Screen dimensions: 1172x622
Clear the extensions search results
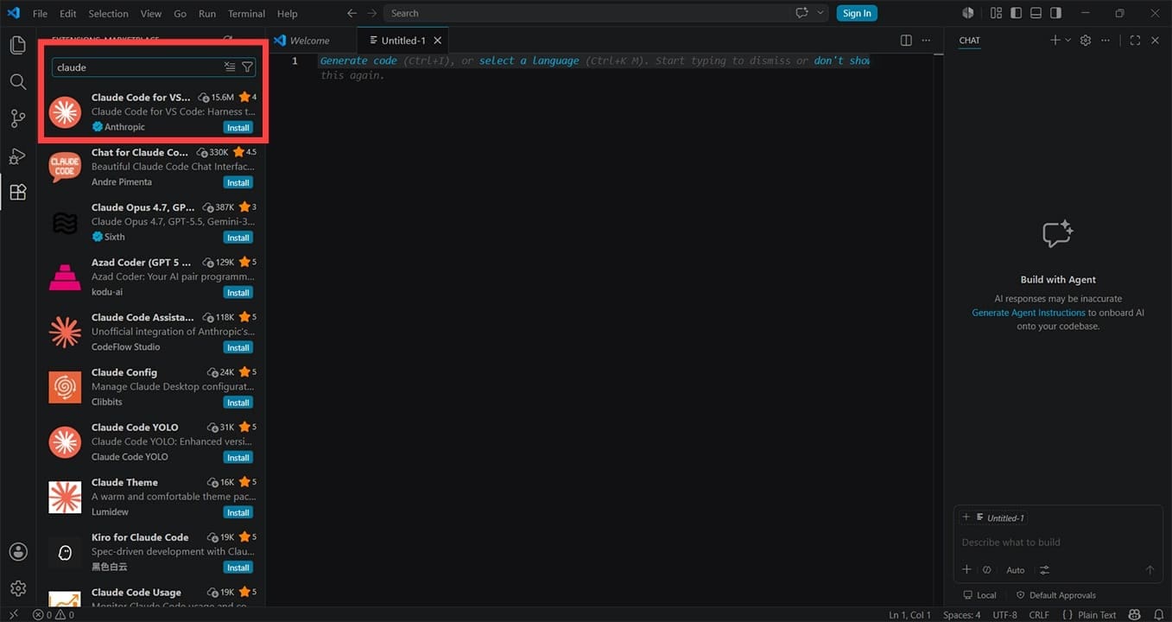click(230, 67)
